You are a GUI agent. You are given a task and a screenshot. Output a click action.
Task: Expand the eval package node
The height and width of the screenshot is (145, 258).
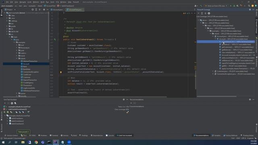point(17,45)
